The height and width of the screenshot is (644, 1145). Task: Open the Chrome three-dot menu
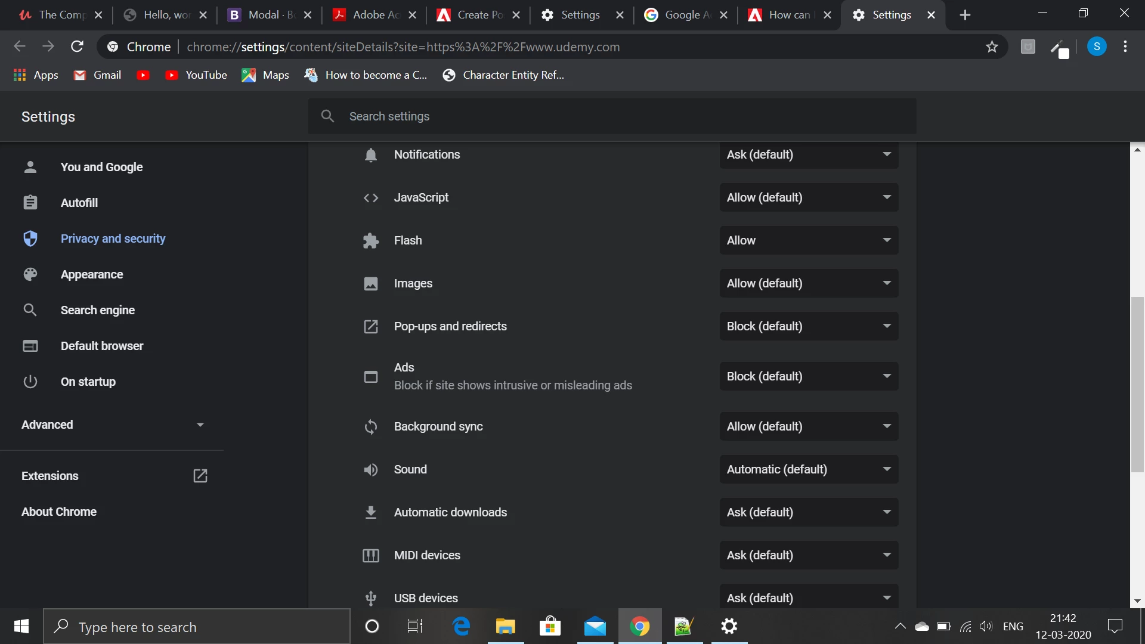[x=1125, y=47]
